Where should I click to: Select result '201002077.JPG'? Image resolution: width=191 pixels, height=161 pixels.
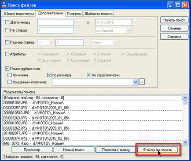point(92,133)
